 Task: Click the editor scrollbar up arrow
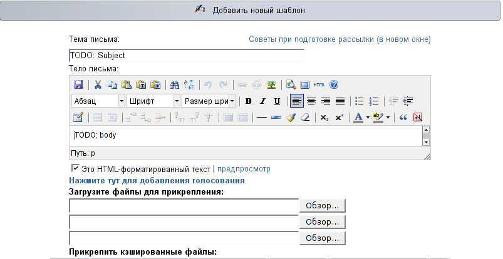(x=426, y=129)
